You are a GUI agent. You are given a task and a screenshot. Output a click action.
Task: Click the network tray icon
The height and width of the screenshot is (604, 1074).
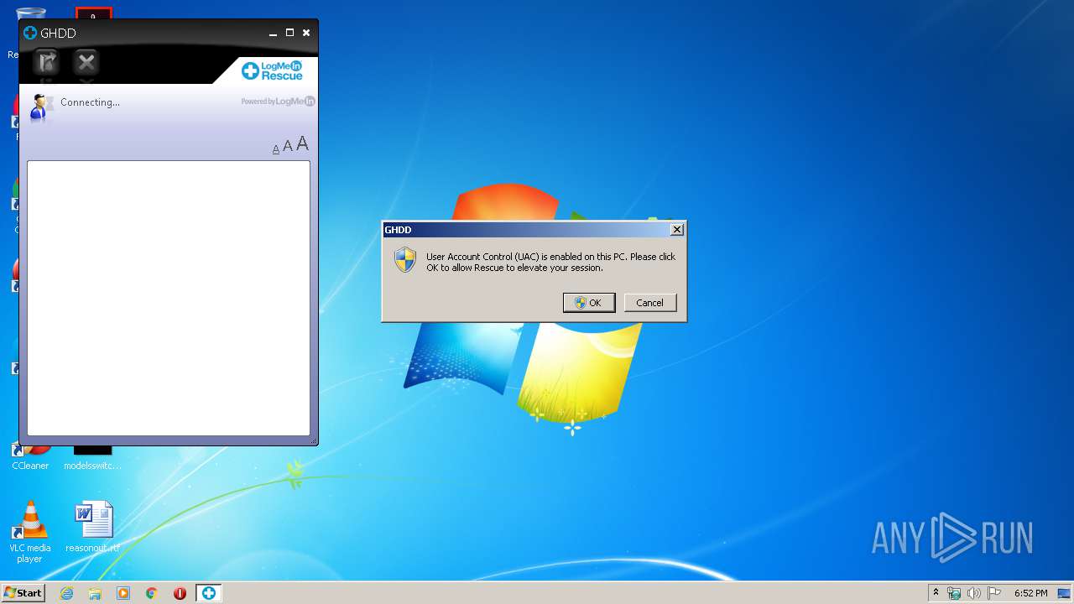(954, 593)
